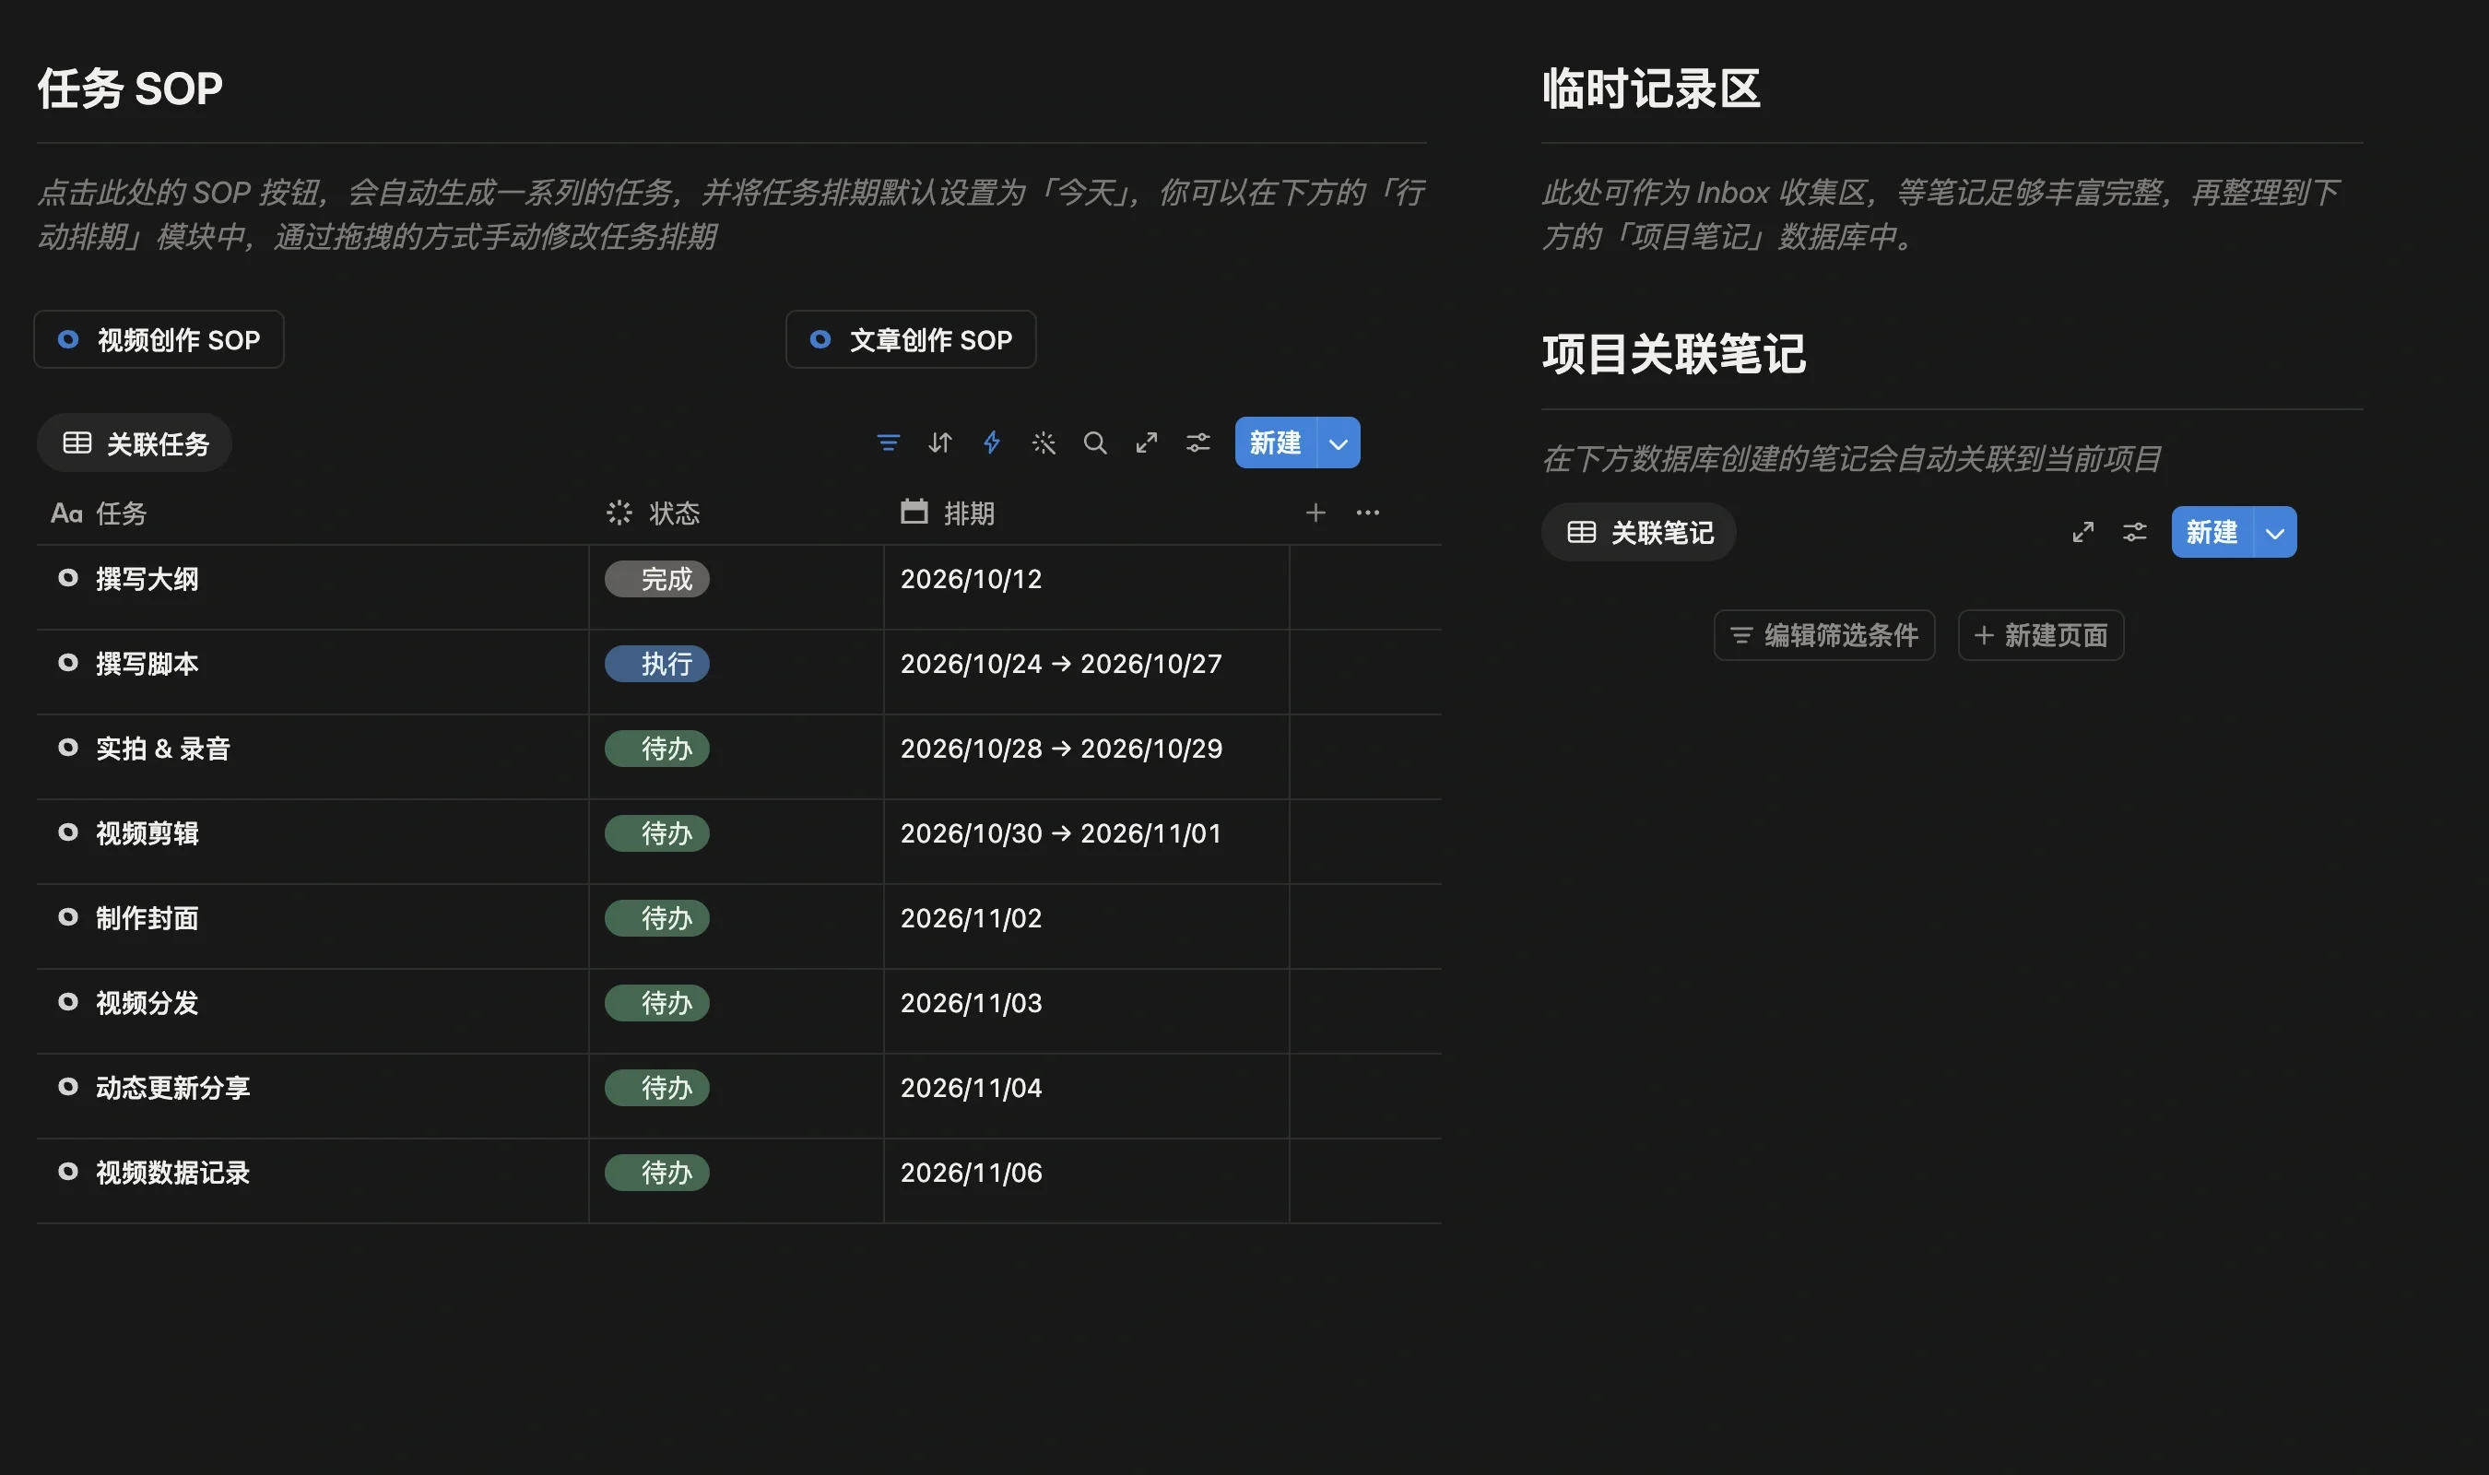Open search in 关联任务 database
The width and height of the screenshot is (2489, 1475).
(1095, 442)
